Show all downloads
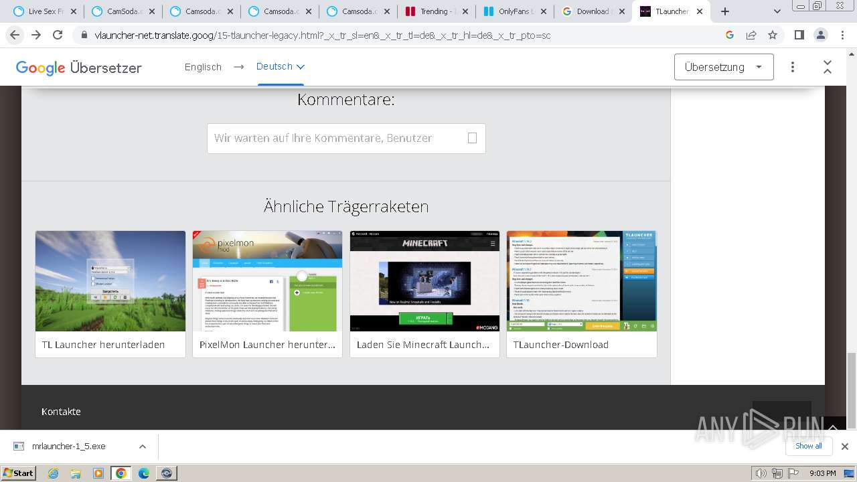This screenshot has height=482, width=857. pos(808,446)
